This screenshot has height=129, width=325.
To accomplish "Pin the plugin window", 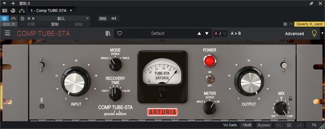I will [x=311, y=3].
